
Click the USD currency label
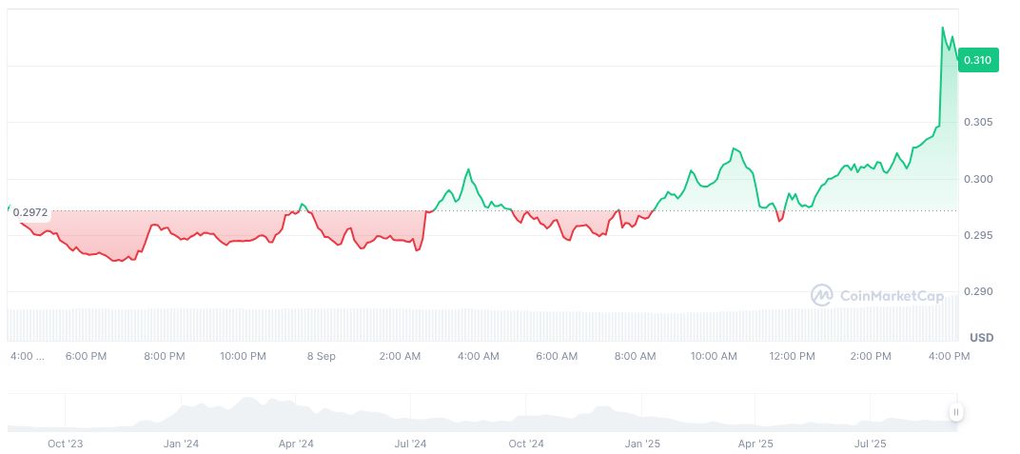point(981,338)
